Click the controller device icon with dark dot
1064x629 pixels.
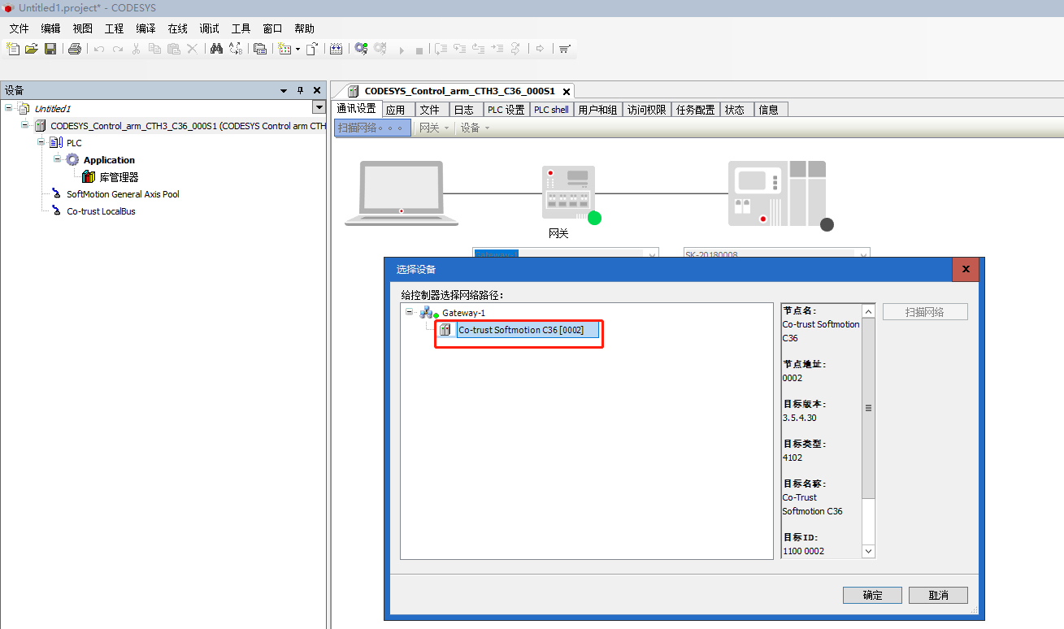click(x=777, y=193)
